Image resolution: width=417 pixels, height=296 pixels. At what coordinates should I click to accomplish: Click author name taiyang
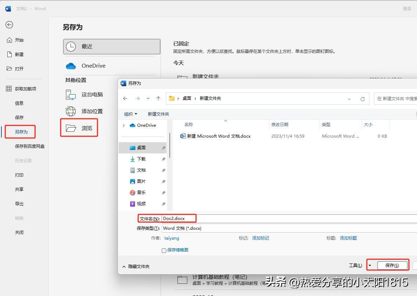coord(172,238)
